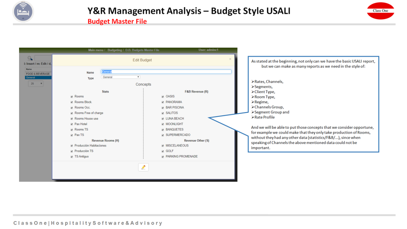The image size is (407, 229).
Task: Go to Main menu breadcrumb
Action: pyautogui.click(x=95, y=50)
